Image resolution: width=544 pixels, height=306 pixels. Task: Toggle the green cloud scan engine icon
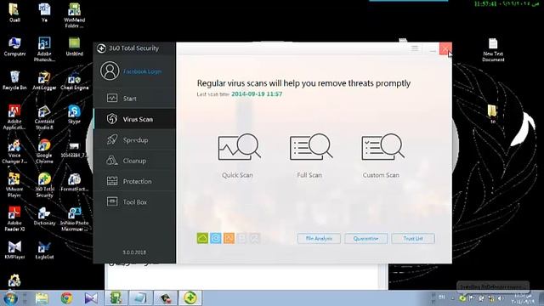click(x=202, y=238)
